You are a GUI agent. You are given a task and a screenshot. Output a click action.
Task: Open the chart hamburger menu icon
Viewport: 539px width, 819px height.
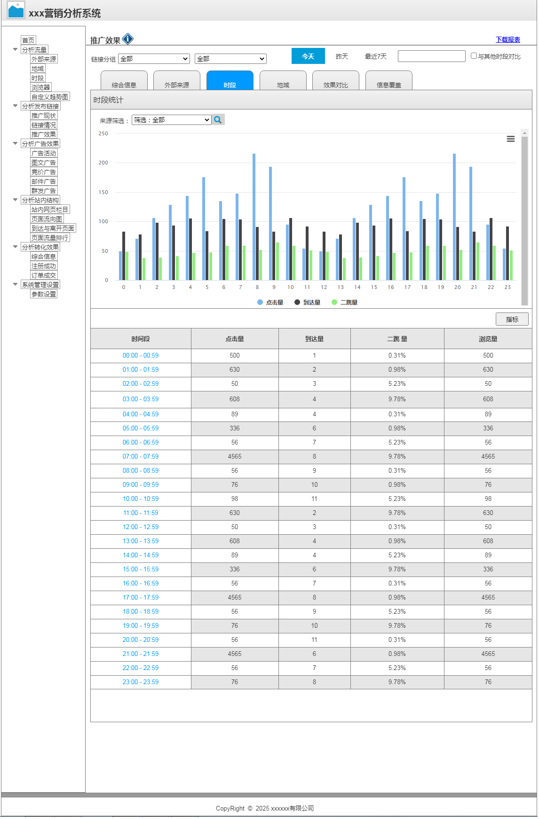(x=510, y=139)
